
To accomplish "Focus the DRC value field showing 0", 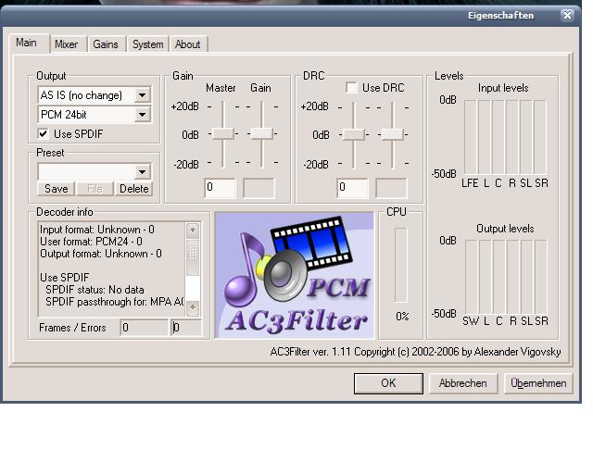I will pos(352,188).
